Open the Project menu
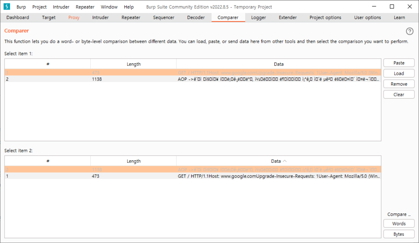The image size is (419, 243). pyautogui.click(x=40, y=7)
